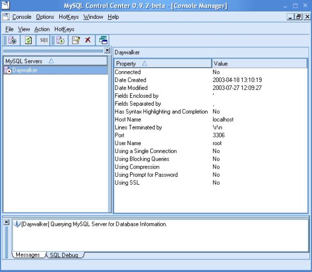This screenshot has height=272, width=312.
Task: Click the Daywalker server icon in tree
Action: (8, 70)
